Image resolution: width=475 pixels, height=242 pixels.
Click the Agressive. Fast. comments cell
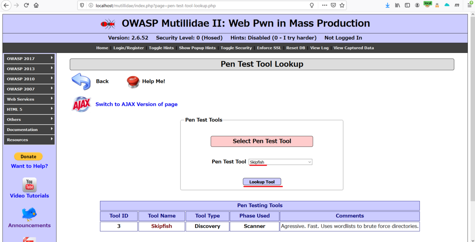point(350,226)
